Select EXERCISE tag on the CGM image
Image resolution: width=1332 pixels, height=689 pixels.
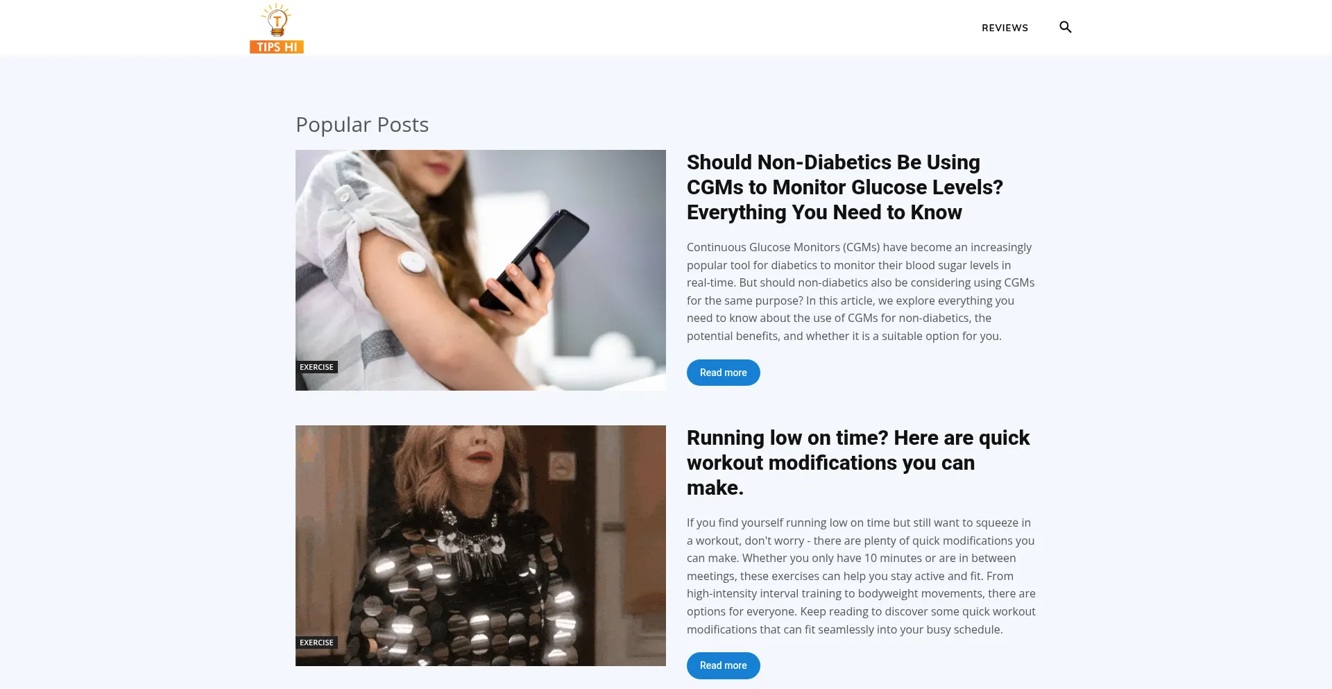click(316, 367)
